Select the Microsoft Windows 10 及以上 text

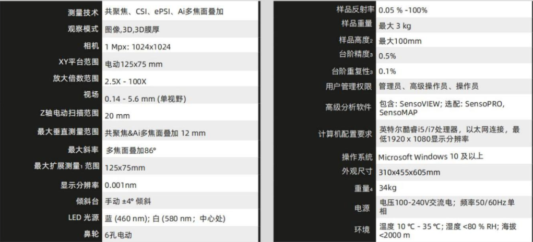[430, 157]
